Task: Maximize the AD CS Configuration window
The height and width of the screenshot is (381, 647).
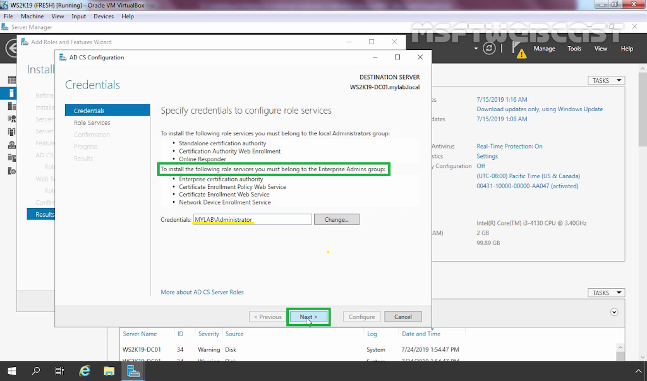Action: (397, 57)
